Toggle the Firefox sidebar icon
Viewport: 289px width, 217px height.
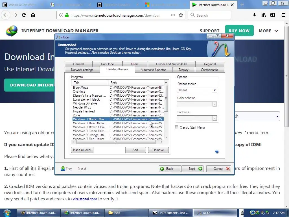pos(273,15)
